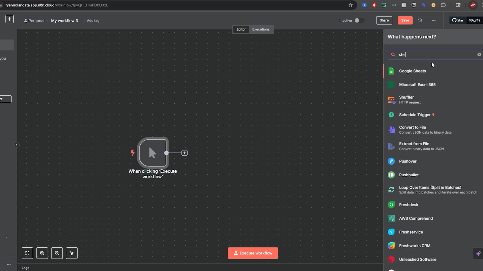Switch to the Executions tab
The image size is (483, 271).
pyautogui.click(x=261, y=29)
